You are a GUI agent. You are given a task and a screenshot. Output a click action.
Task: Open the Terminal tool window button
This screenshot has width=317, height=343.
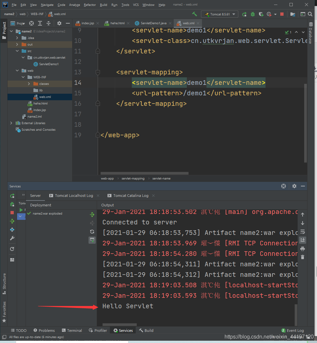(x=71, y=330)
